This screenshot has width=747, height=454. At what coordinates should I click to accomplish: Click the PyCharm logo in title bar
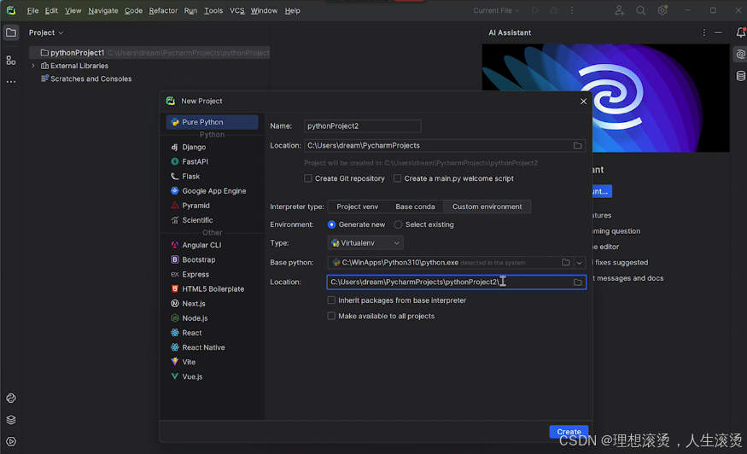[x=11, y=10]
